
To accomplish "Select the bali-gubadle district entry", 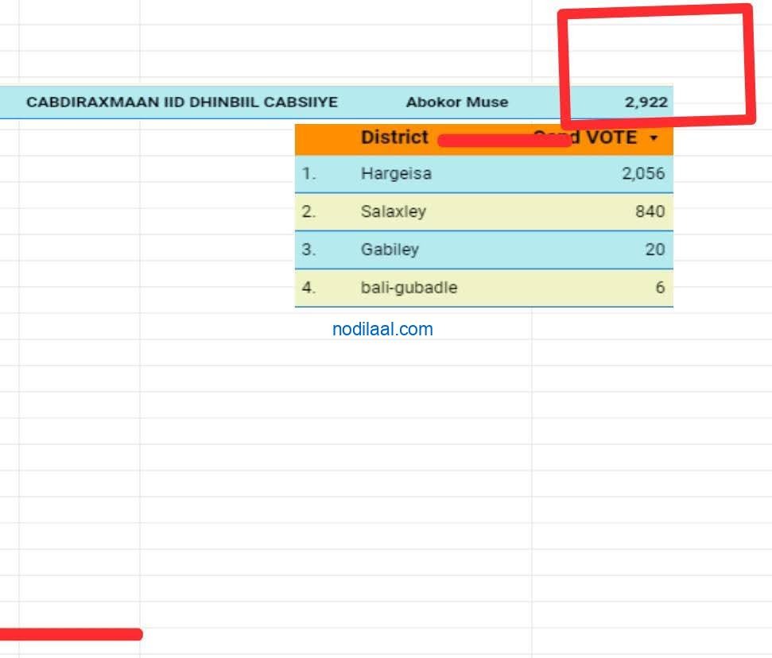I will pyautogui.click(x=409, y=288).
